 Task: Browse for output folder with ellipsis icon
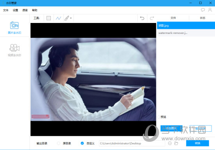click(170, 143)
